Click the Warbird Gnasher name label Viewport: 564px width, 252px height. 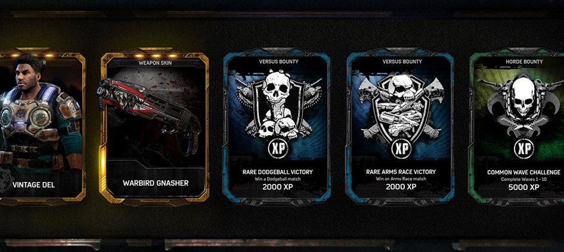click(x=156, y=183)
